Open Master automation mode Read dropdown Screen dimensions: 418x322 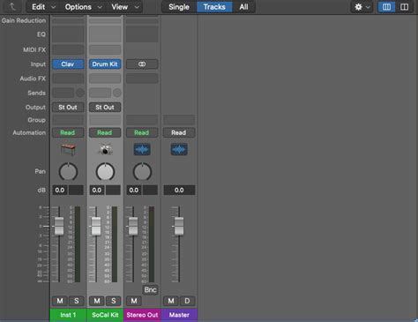[x=179, y=132]
